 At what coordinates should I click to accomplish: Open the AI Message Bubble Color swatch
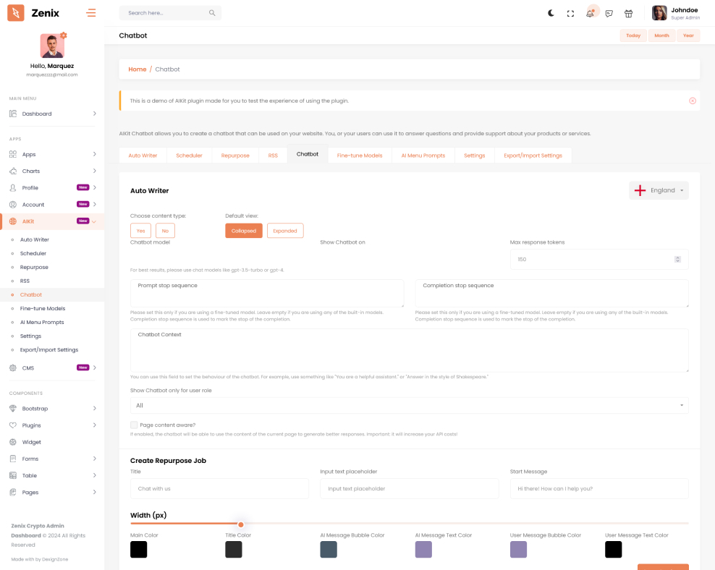click(x=329, y=550)
